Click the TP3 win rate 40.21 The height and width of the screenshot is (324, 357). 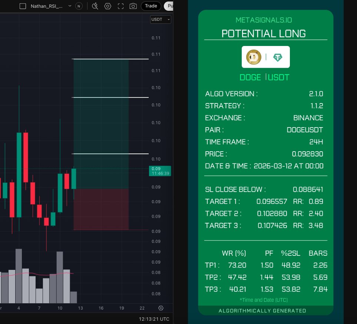coord(238,289)
